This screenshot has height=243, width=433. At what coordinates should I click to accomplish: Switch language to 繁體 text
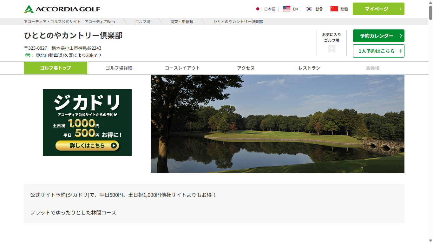coord(344,9)
